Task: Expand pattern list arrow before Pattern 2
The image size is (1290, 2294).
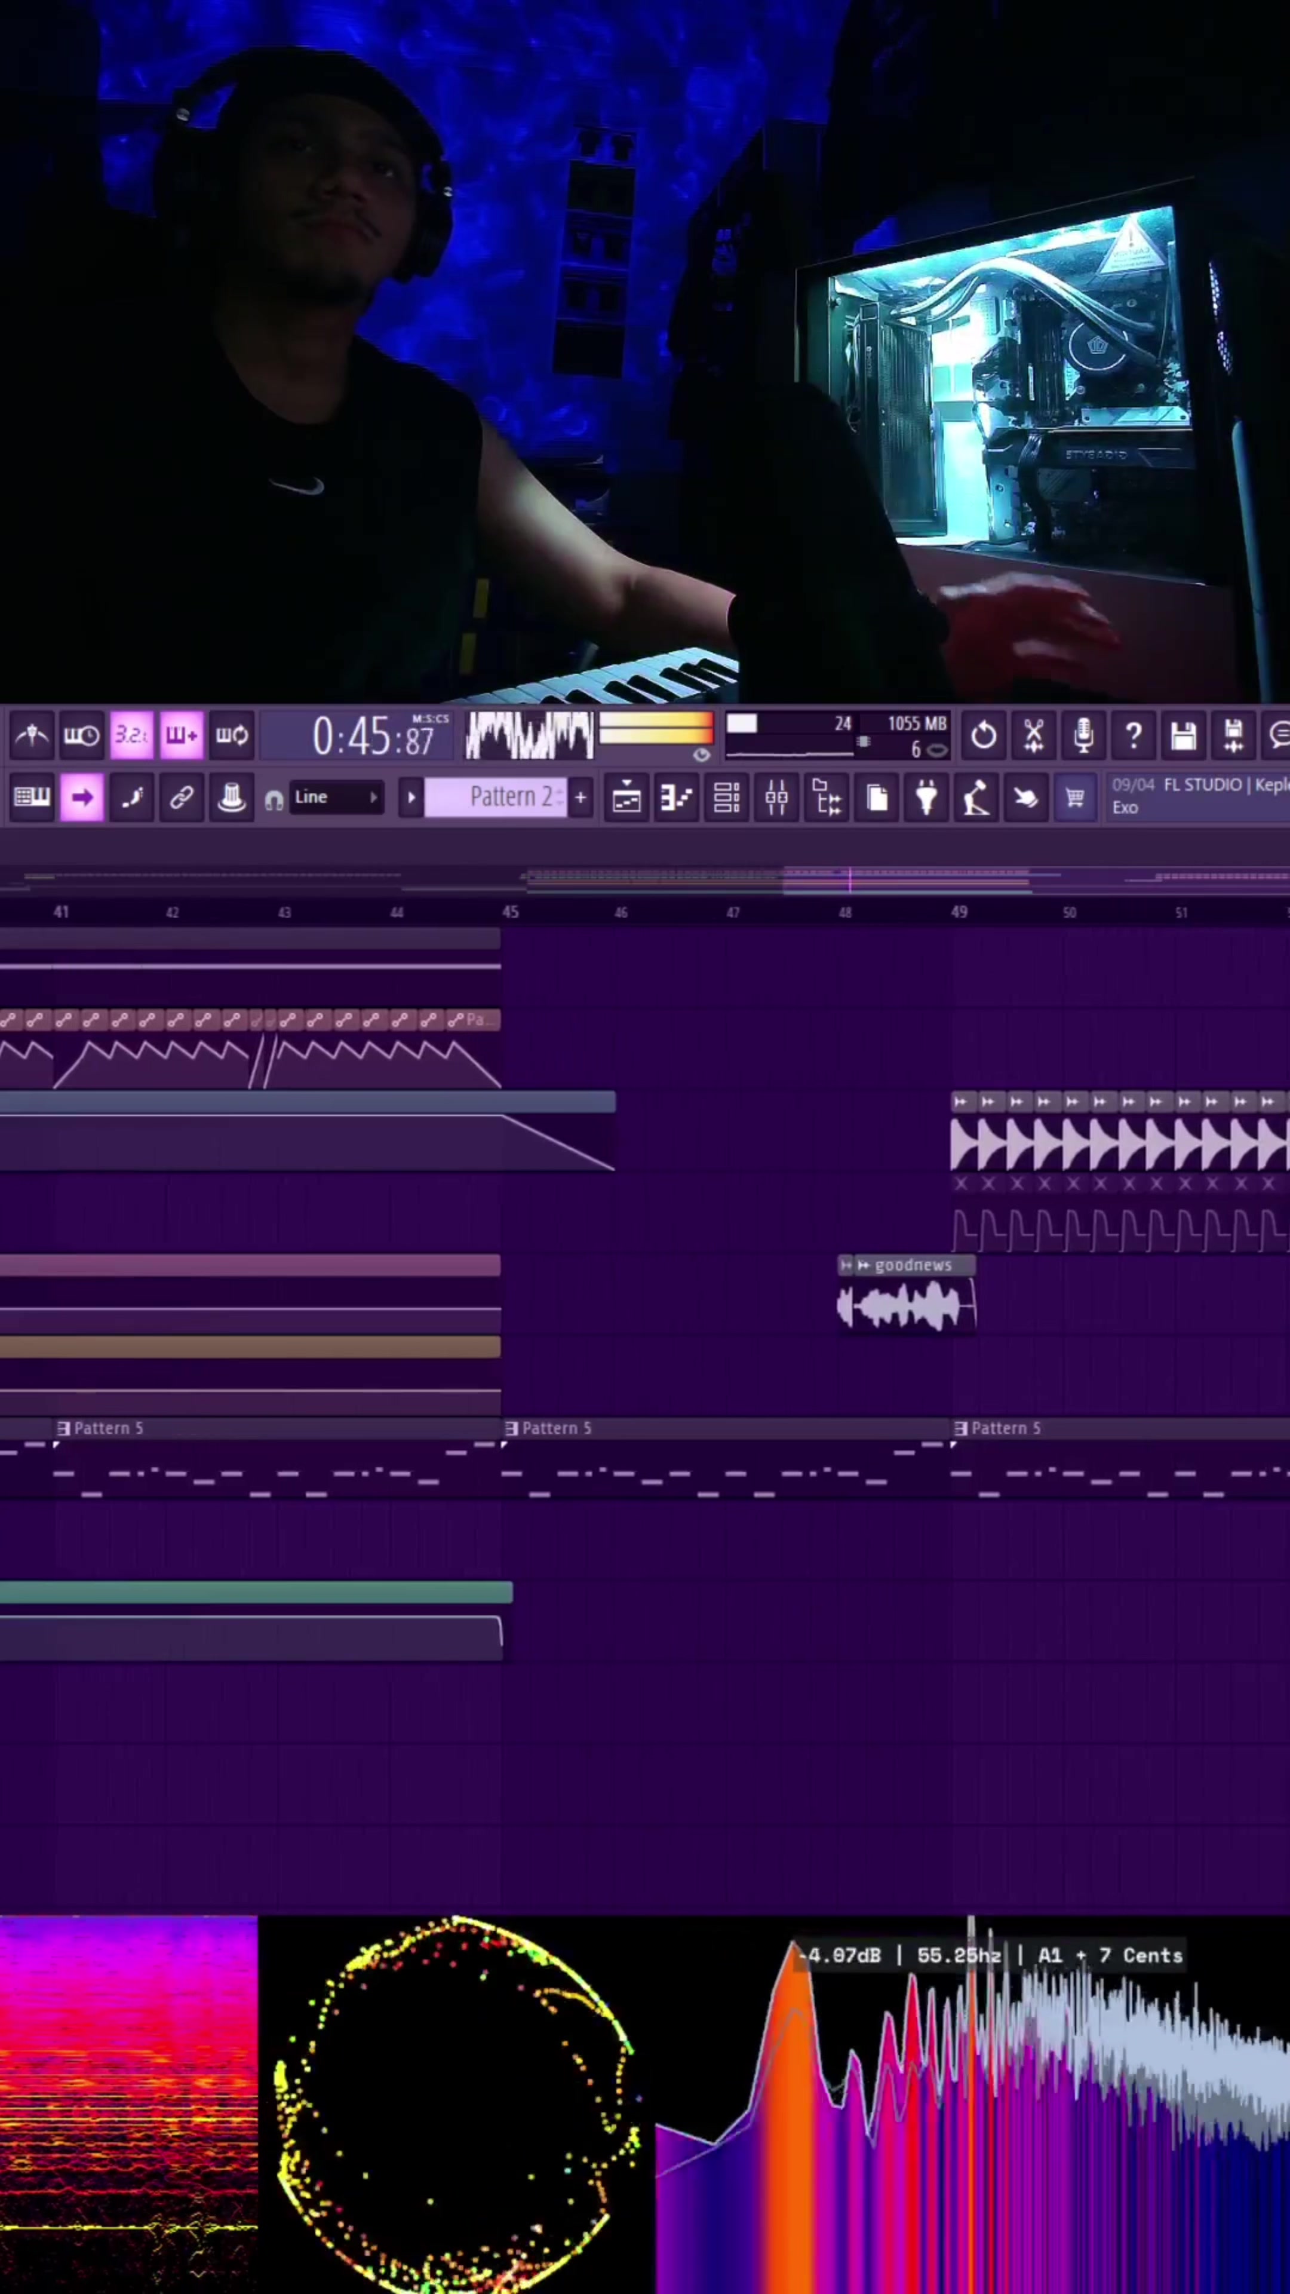Action: pyautogui.click(x=410, y=797)
